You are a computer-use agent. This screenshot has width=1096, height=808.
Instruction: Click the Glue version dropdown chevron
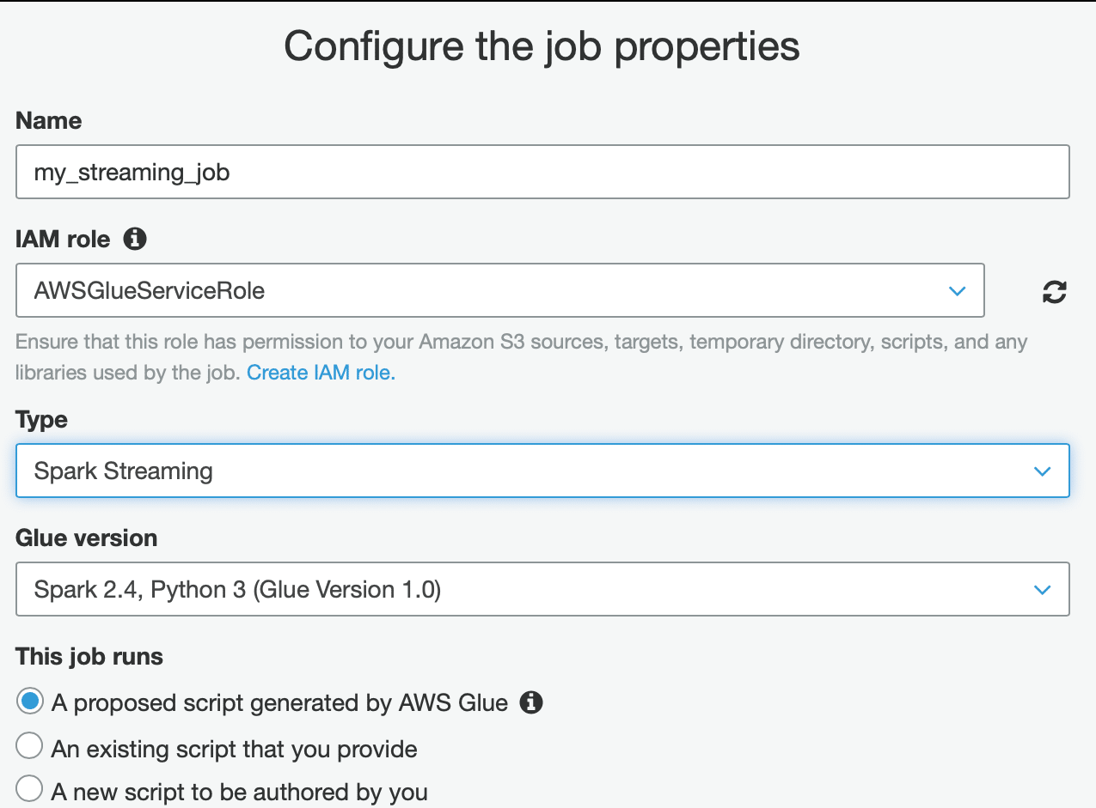point(1042,589)
